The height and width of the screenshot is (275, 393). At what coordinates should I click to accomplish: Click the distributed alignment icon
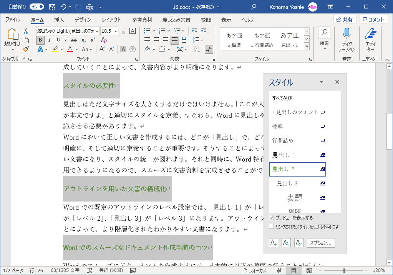click(184, 40)
